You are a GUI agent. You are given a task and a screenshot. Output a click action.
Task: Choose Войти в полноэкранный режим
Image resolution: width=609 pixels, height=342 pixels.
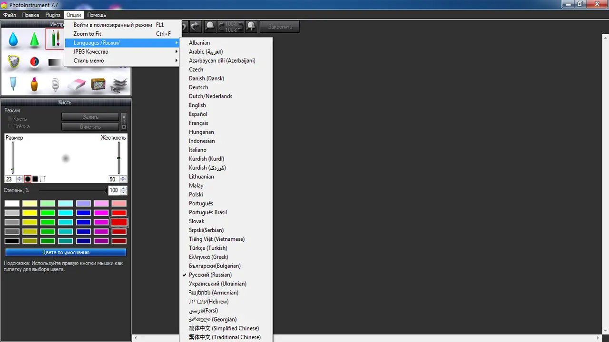pos(123,25)
